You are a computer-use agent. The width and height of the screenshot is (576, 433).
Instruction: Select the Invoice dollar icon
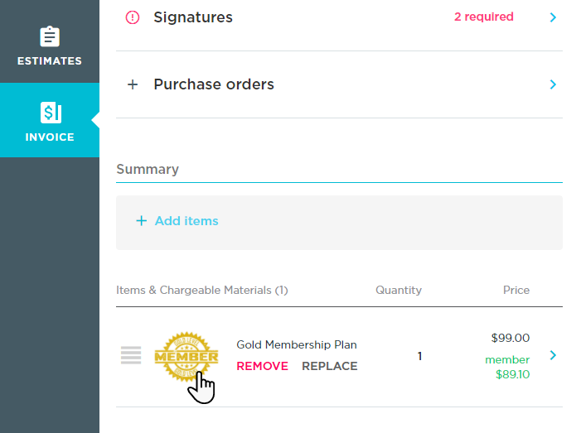(x=50, y=113)
